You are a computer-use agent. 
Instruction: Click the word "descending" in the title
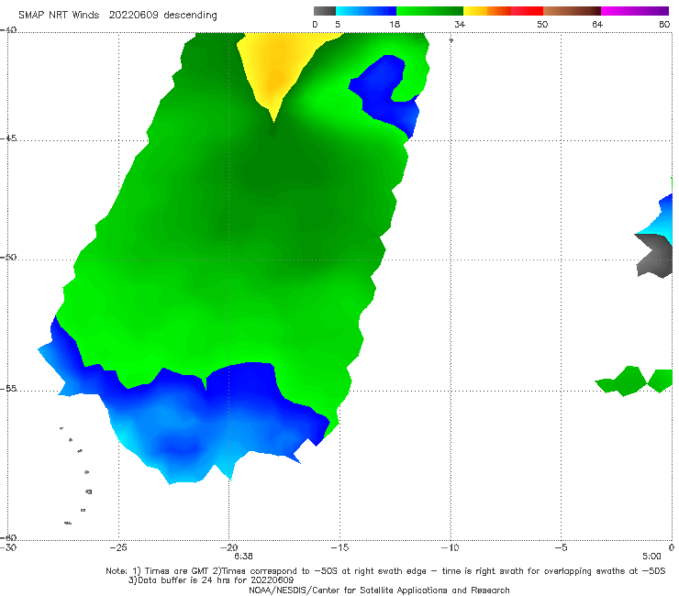[190, 16]
